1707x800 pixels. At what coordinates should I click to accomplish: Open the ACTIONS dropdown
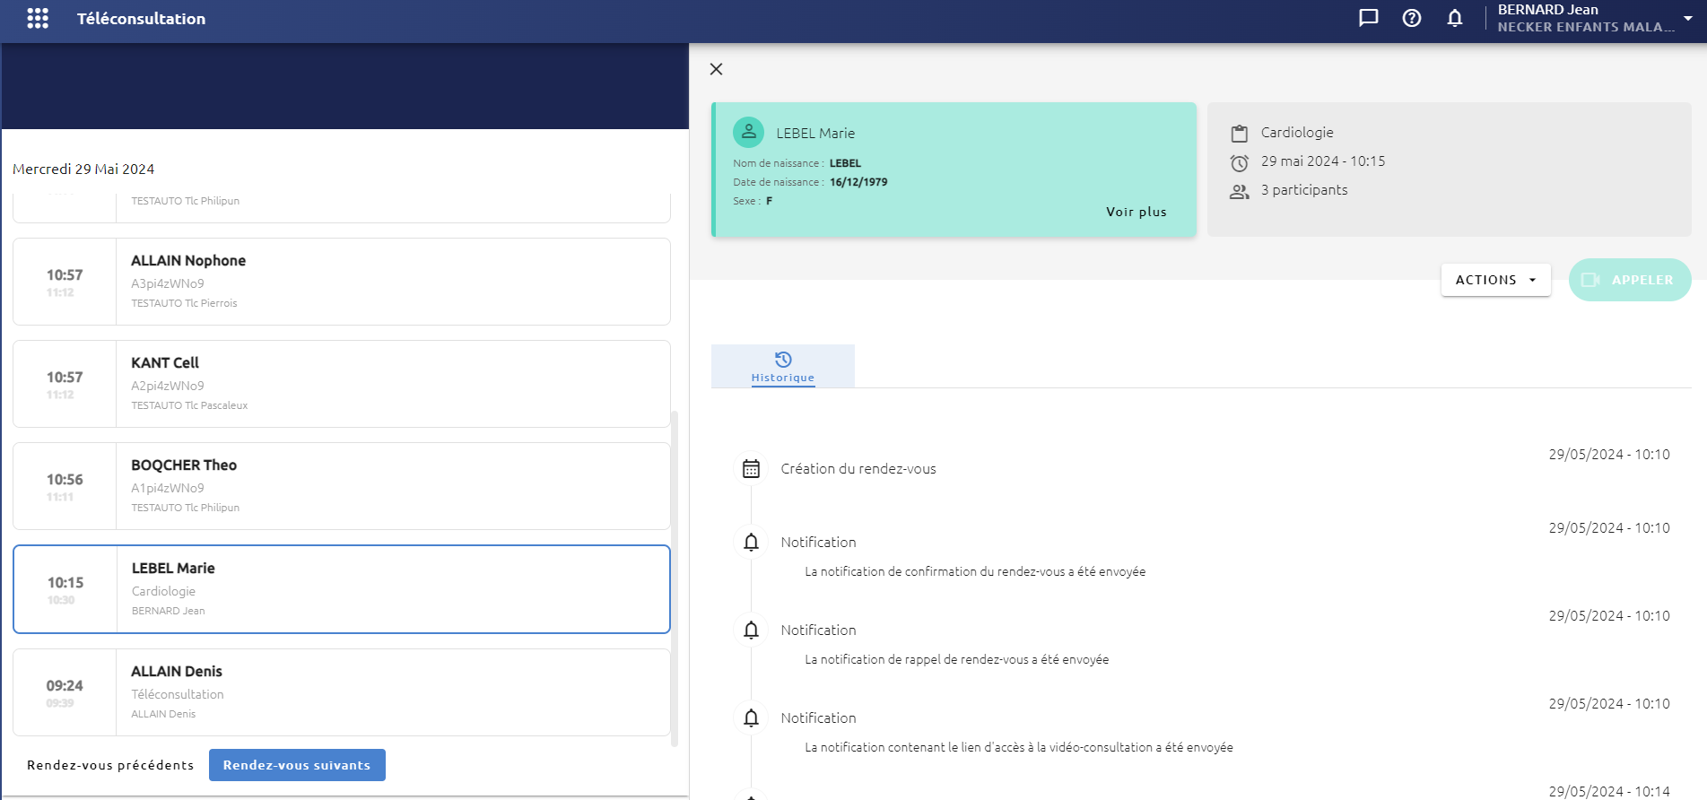coord(1495,280)
